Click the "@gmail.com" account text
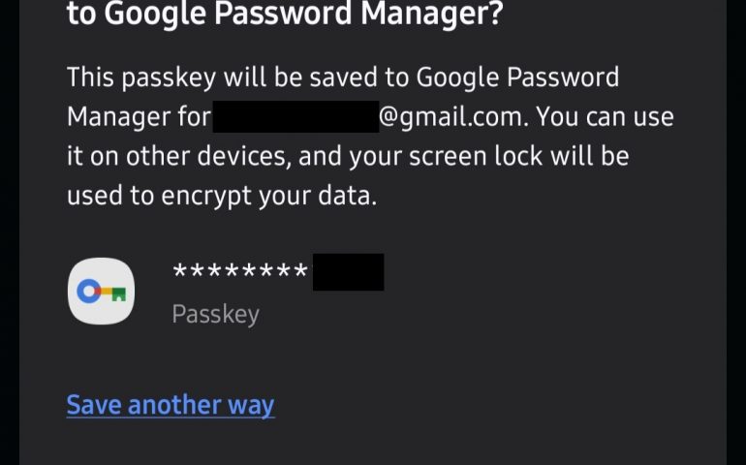This screenshot has height=465, width=746. coord(451,117)
